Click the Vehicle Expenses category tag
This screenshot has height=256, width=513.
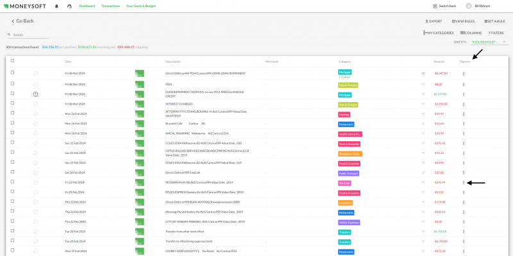349,223
